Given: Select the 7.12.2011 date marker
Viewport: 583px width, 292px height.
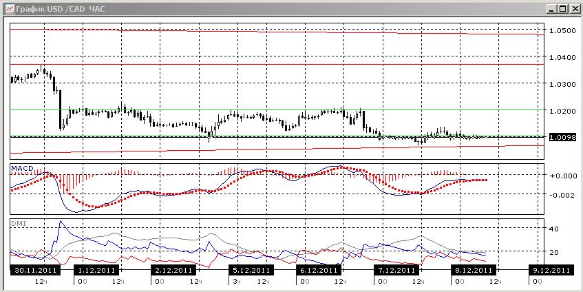Looking at the screenshot, I should pos(396,270).
